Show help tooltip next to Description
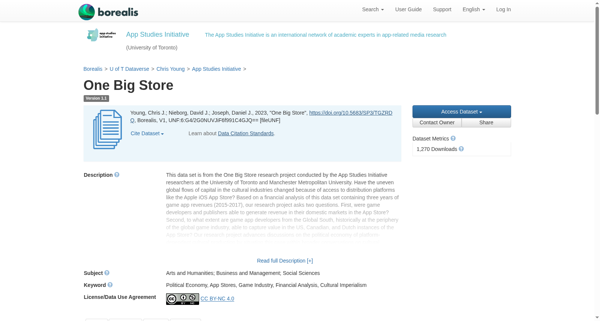The image size is (600, 321). (117, 175)
